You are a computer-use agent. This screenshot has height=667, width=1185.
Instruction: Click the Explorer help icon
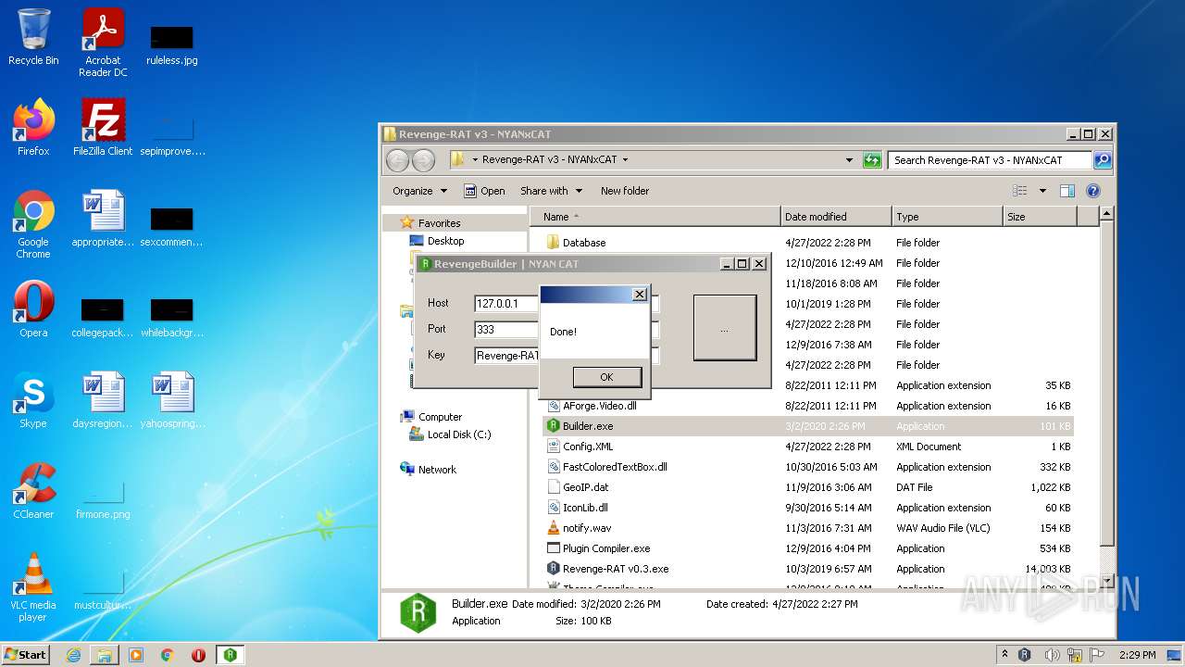[x=1092, y=191]
